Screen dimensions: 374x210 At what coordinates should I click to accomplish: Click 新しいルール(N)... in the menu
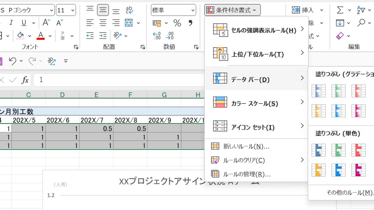[246, 147]
